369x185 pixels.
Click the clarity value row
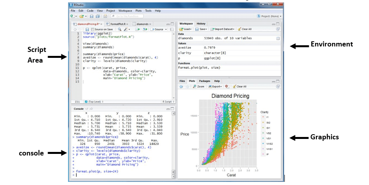[229, 53]
